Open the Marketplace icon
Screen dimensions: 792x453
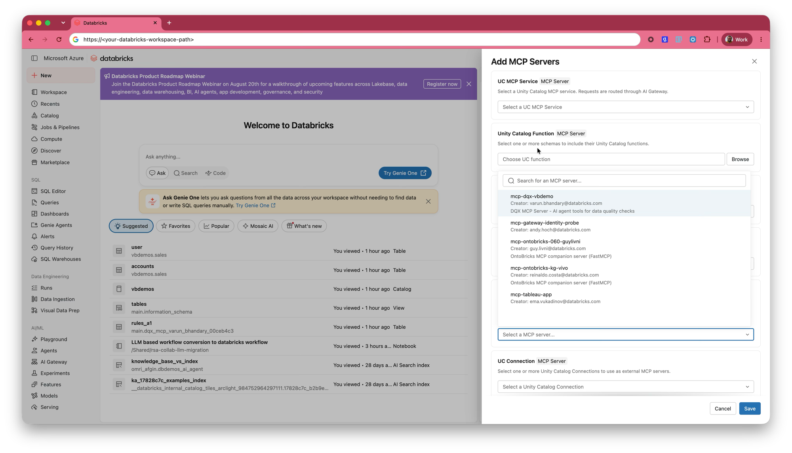(x=34, y=162)
